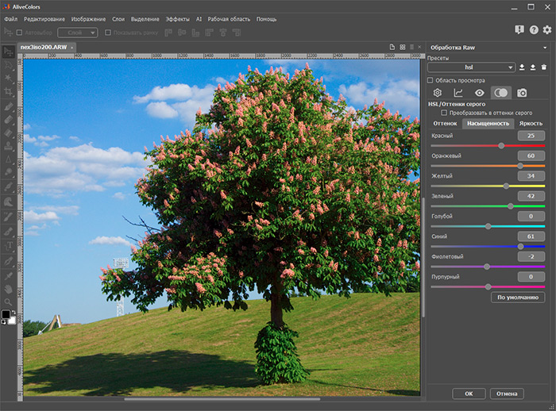The image size is (556, 411).
Task: Click the Синий saturation slider
Action: (x=488, y=246)
